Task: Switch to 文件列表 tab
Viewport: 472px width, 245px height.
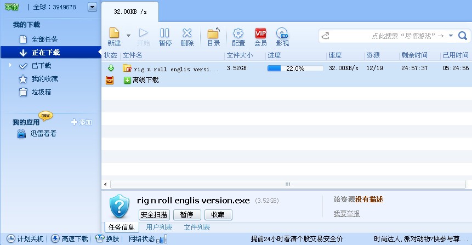Action: [197, 227]
